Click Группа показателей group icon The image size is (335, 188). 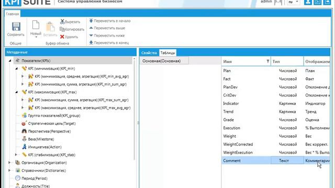pyautogui.click(x=24, y=115)
